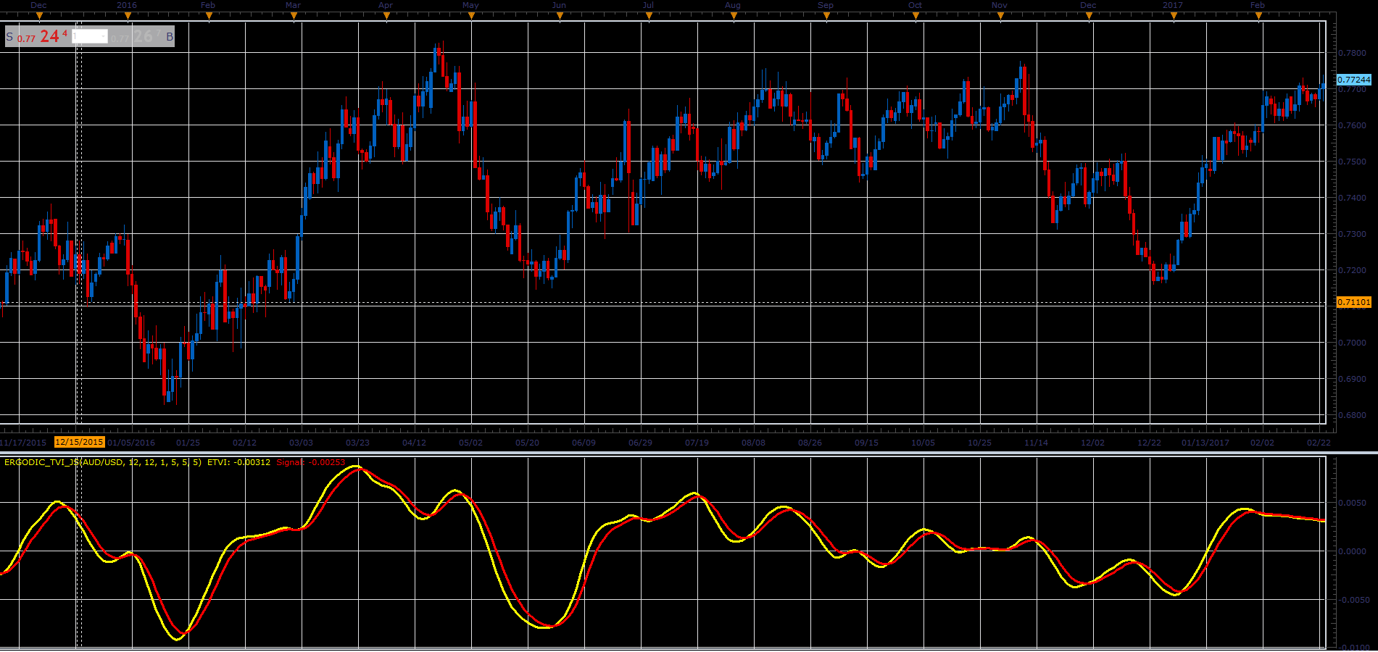Click the 0.7200 price axis label
This screenshot has width=1378, height=652.
click(1353, 270)
